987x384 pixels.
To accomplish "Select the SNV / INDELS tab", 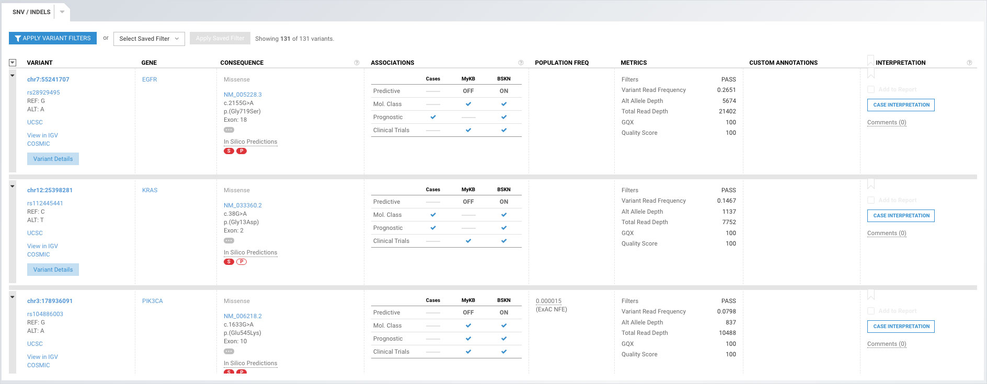I will (x=31, y=12).
